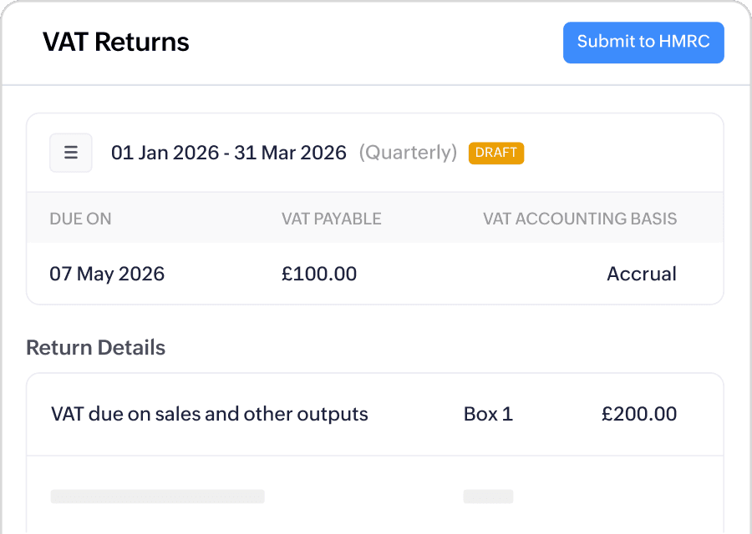Select the Accrual accounting basis value

[x=642, y=274]
